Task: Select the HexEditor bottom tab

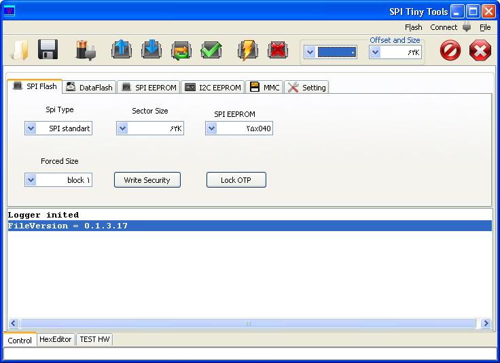Action: tap(56, 339)
